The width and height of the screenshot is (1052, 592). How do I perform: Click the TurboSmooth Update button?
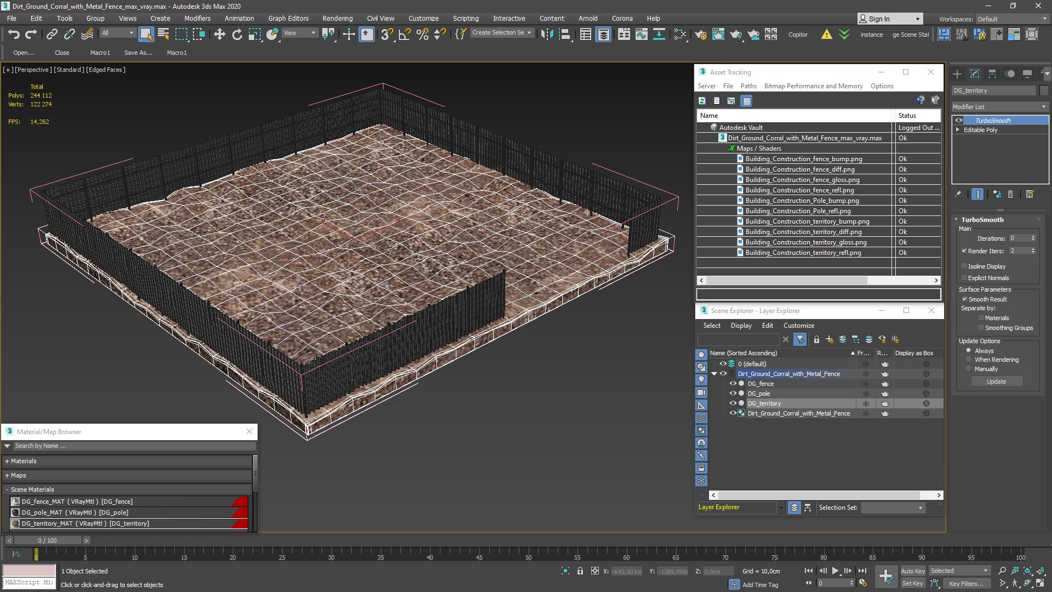997,382
